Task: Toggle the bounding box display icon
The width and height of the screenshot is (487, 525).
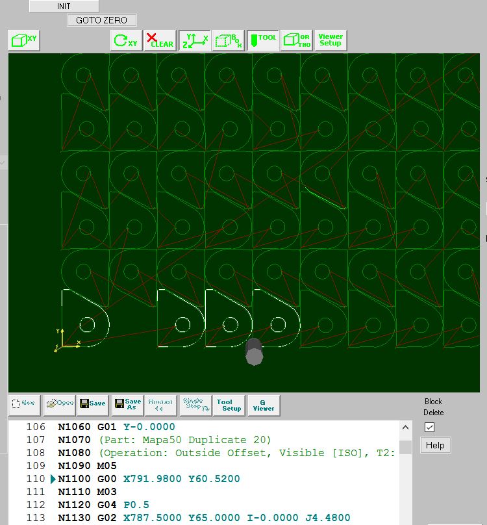Action: pyautogui.click(x=228, y=40)
